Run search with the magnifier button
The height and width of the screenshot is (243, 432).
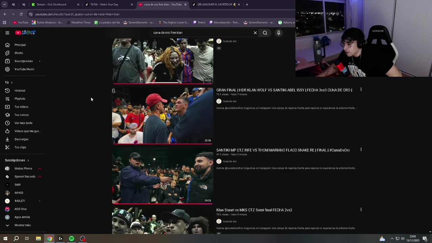265,33
